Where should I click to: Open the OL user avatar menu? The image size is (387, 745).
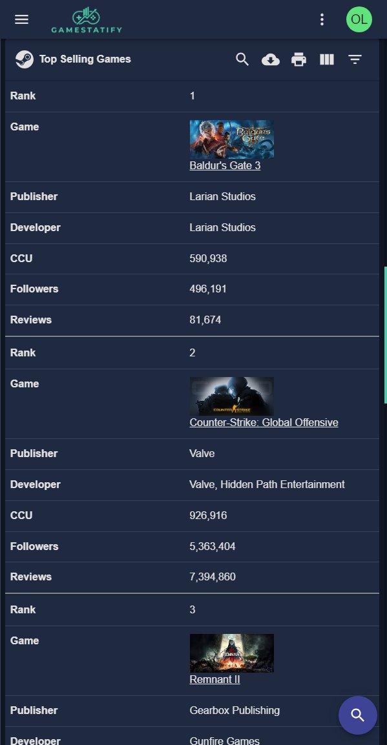pyautogui.click(x=359, y=19)
